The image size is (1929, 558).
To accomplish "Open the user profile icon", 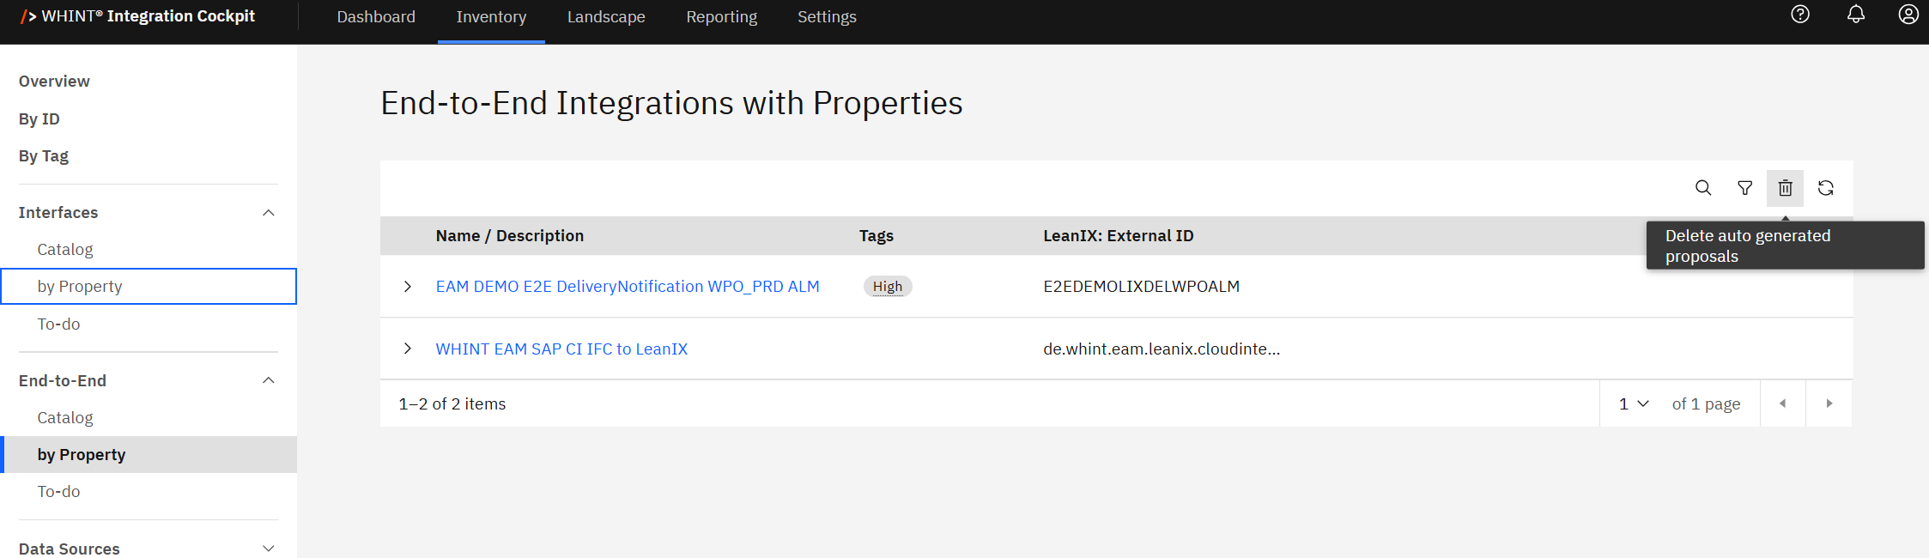I will (1908, 15).
